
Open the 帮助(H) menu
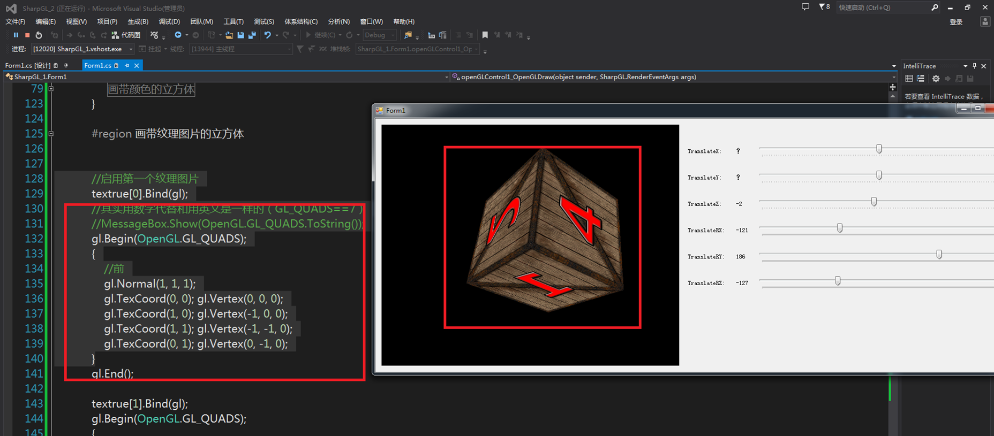point(404,21)
